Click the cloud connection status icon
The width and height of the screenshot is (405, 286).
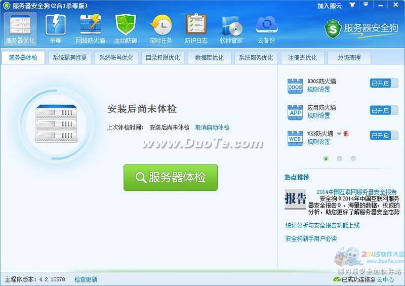coord(337,279)
